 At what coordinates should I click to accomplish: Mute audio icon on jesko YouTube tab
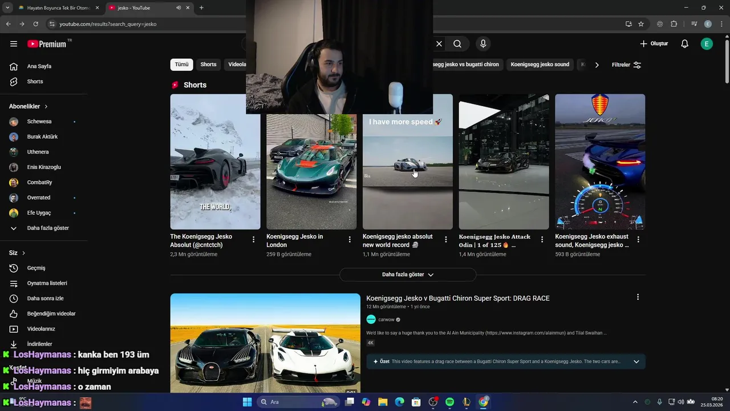[x=179, y=8]
